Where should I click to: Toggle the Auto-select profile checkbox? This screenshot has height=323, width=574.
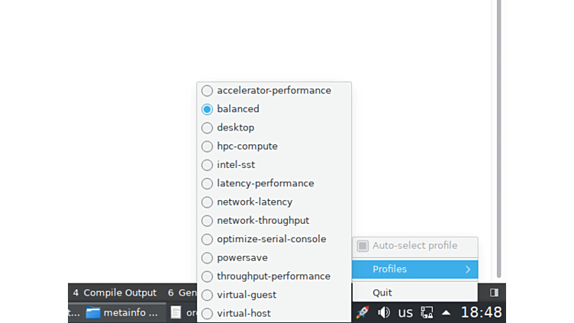tap(363, 246)
